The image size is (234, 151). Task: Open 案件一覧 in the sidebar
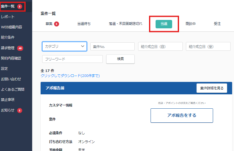tap(8, 6)
